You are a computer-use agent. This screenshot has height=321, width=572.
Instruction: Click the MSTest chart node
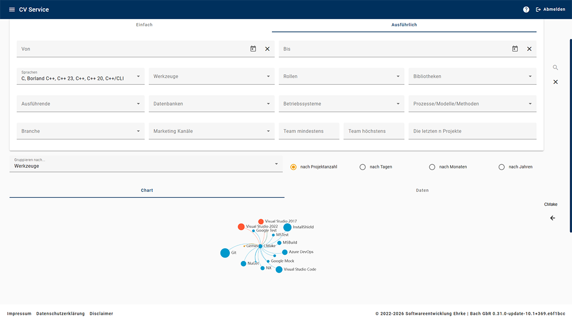[x=273, y=235]
